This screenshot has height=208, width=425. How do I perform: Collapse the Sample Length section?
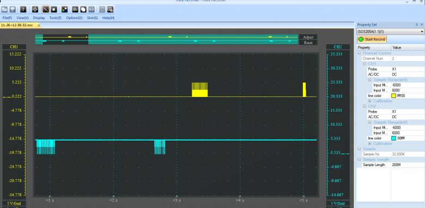359,160
